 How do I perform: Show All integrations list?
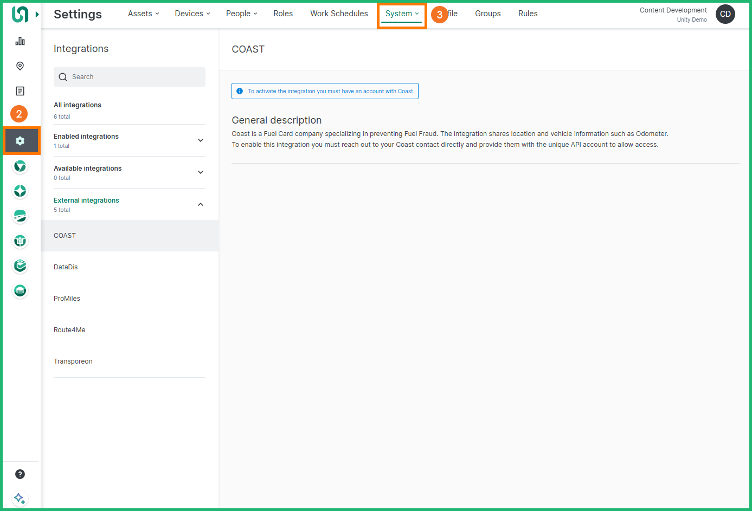point(78,105)
